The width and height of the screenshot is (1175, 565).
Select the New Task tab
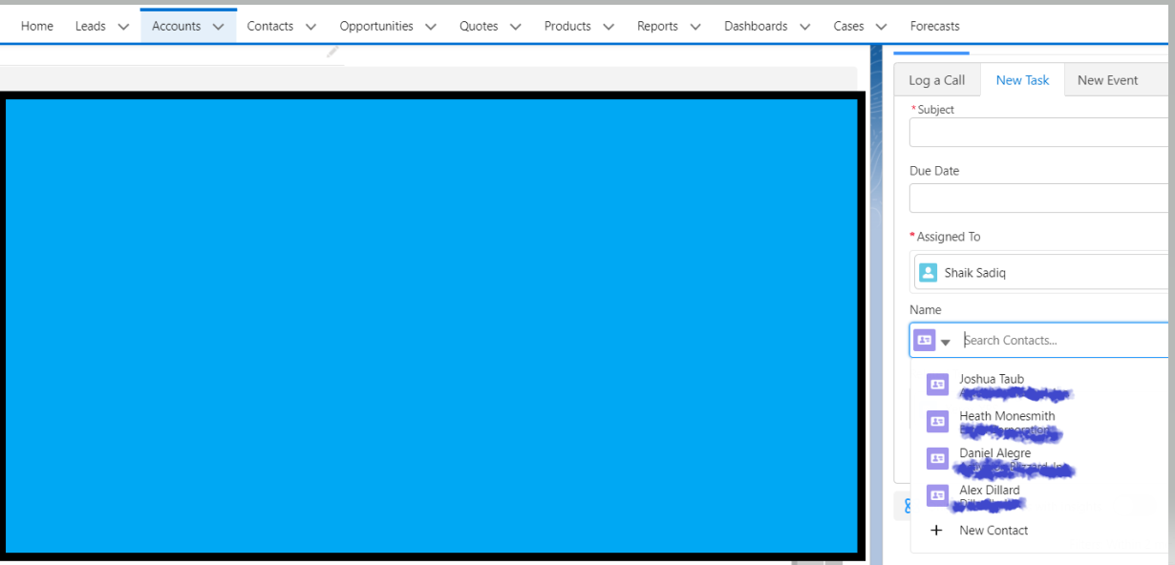[x=1022, y=80]
